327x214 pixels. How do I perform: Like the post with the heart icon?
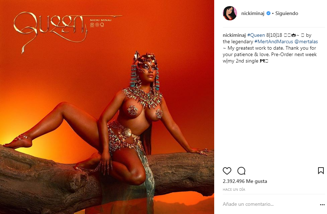coord(227,171)
